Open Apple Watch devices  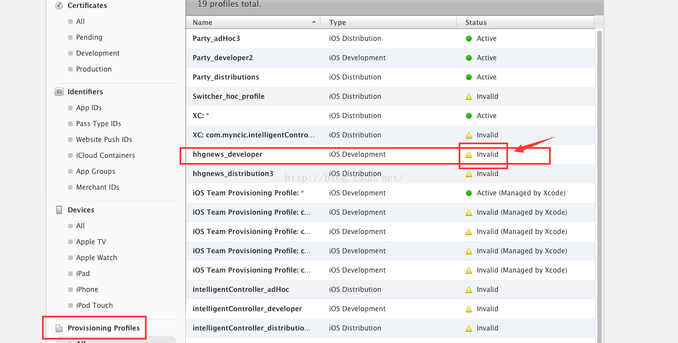[97, 258]
